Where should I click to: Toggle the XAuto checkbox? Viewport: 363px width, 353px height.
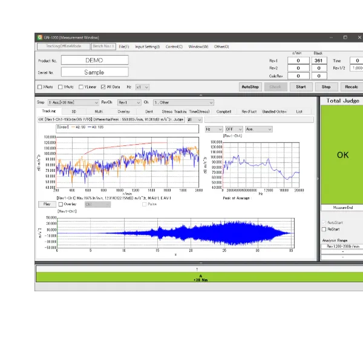pyautogui.click(x=39, y=87)
